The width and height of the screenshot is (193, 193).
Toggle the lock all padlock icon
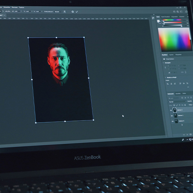click(x=185, y=105)
